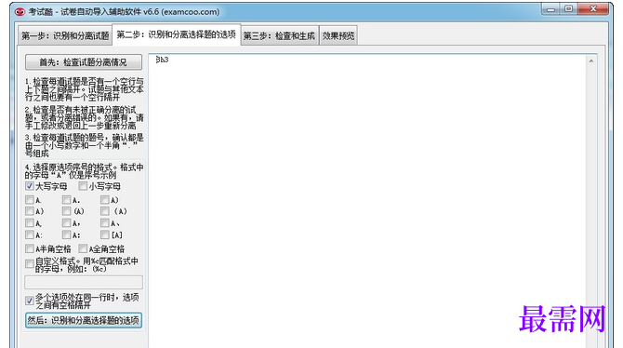Enable the A半角空格 checkbox
This screenshot has height=348, width=623.
pos(30,249)
